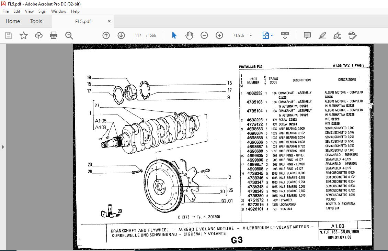The width and height of the screenshot is (388, 251).
Task: Zoom out with the minus icon
Action: click(x=204, y=35)
